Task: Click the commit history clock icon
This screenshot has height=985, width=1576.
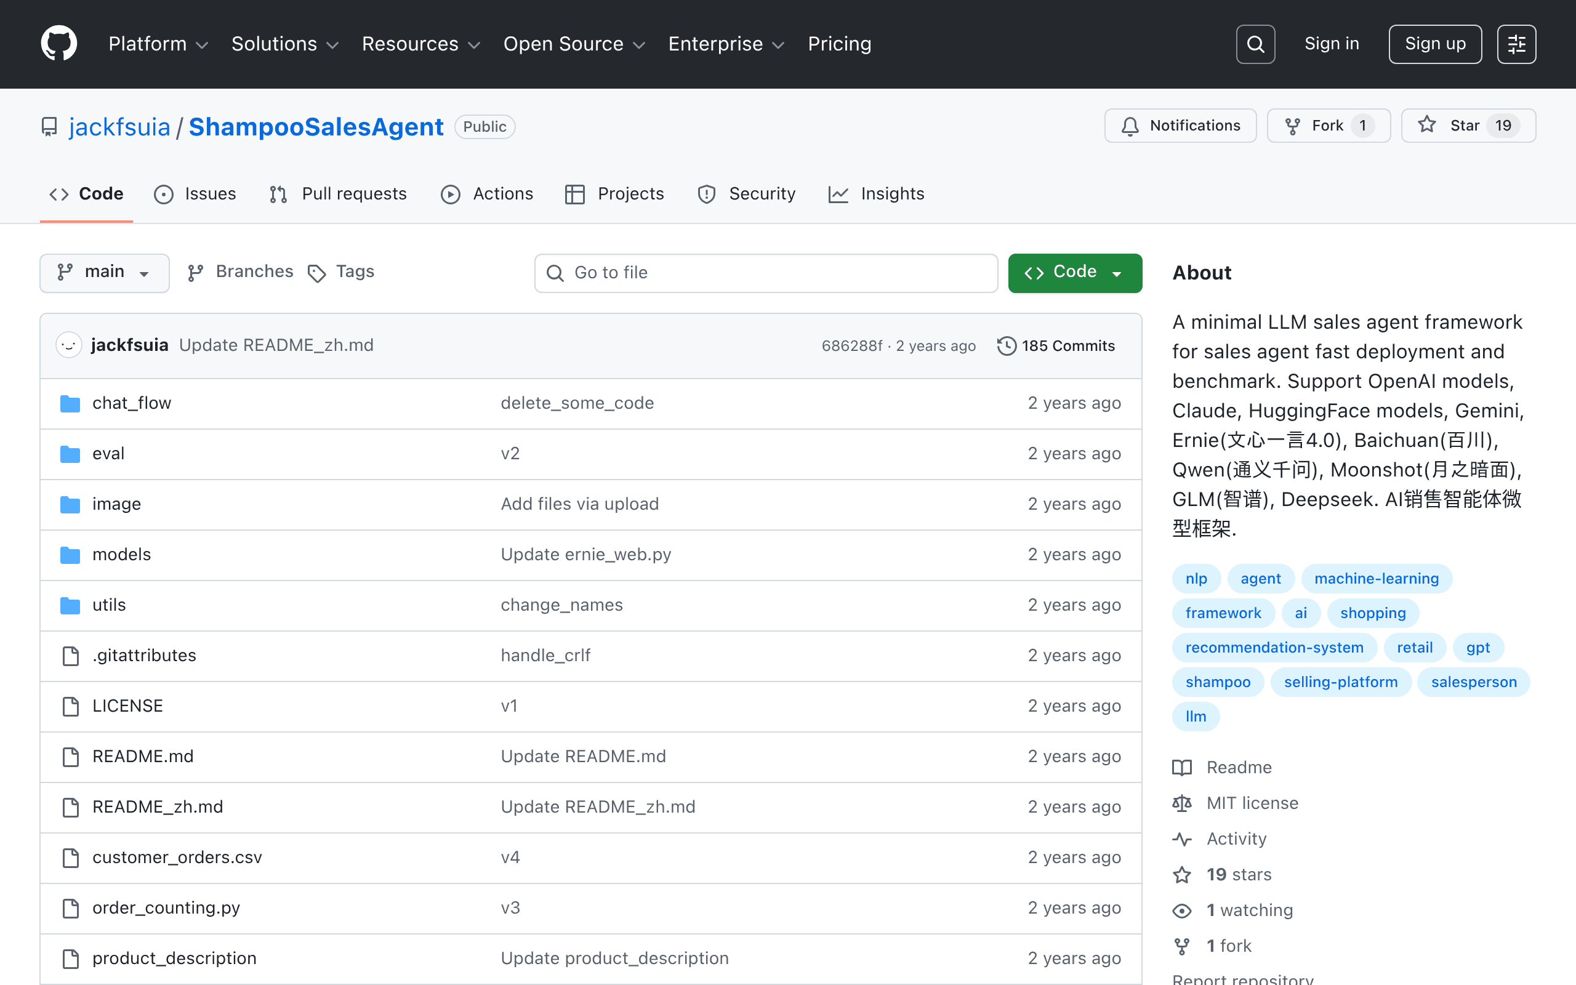Action: (1006, 346)
